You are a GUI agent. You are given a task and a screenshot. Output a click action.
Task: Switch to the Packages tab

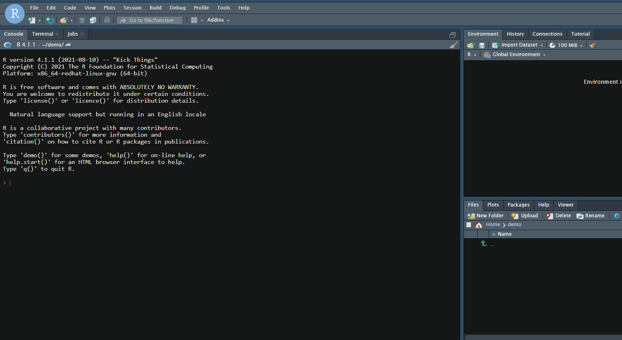(518, 205)
